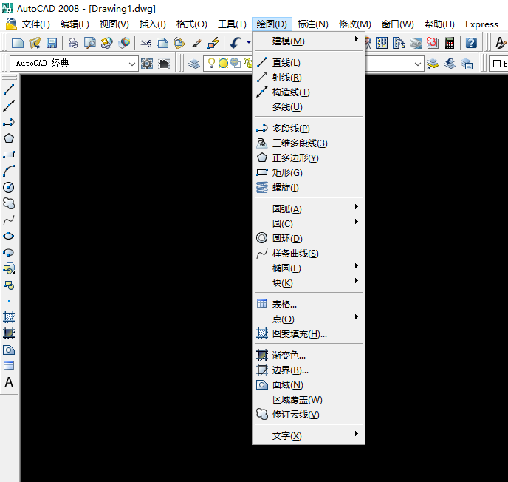Viewport: 508px width, 482px height.
Task: Toggle the layer freeze sun icon
Action: pos(223,64)
